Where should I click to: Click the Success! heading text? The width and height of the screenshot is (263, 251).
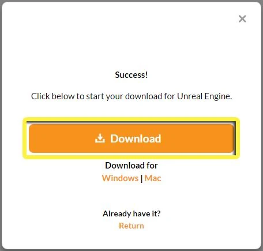[131, 75]
